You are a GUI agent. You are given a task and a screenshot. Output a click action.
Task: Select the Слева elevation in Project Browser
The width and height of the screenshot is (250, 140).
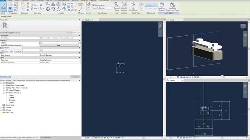pos(11,98)
